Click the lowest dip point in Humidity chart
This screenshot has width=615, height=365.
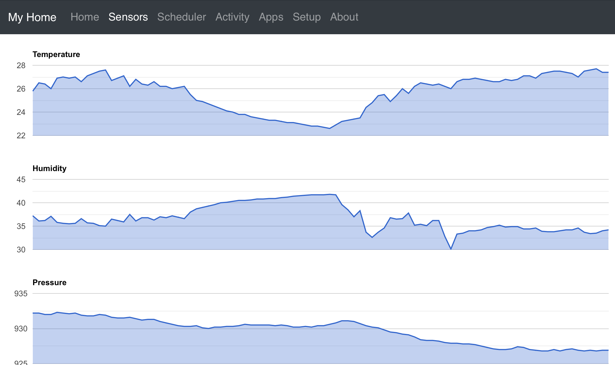(451, 249)
